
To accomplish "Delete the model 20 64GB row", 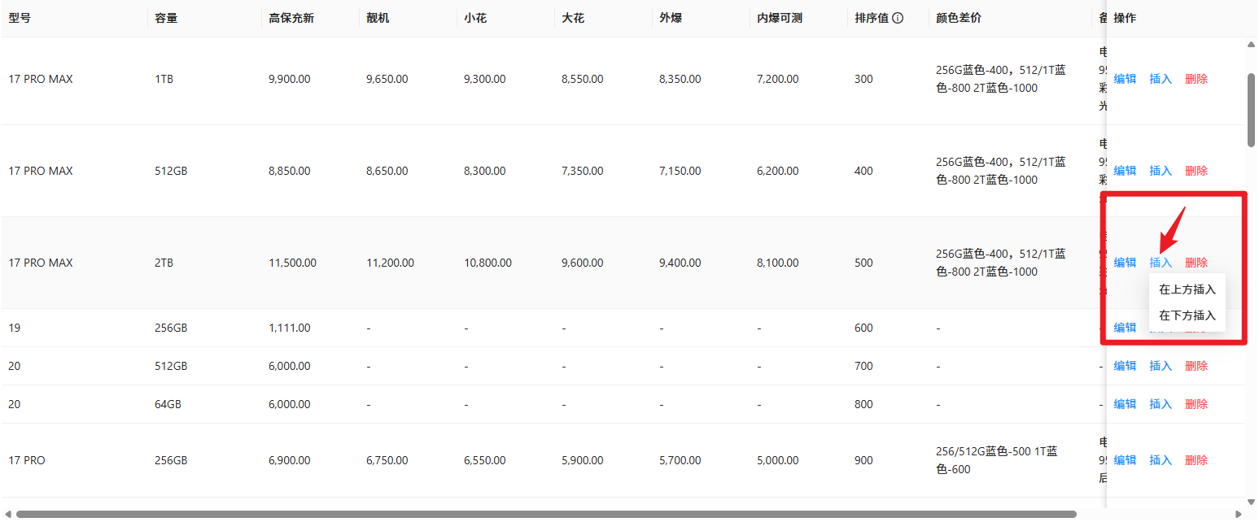I will coord(1196,404).
